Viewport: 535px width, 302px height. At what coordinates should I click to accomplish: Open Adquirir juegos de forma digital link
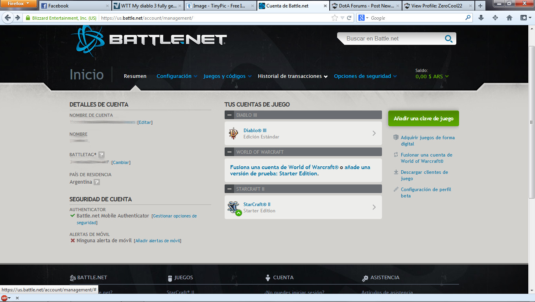pyautogui.click(x=428, y=141)
